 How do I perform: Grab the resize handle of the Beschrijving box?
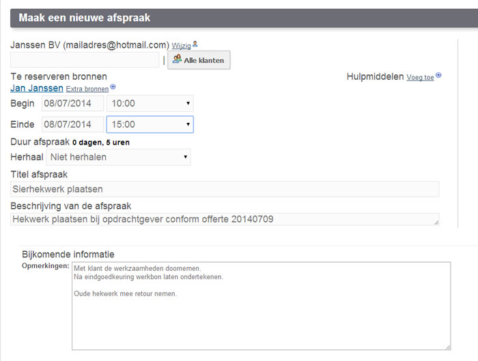[436, 222]
